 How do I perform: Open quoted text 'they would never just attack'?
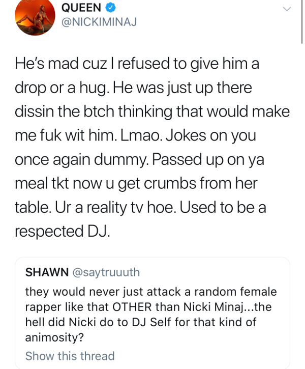pyautogui.click(x=151, y=292)
